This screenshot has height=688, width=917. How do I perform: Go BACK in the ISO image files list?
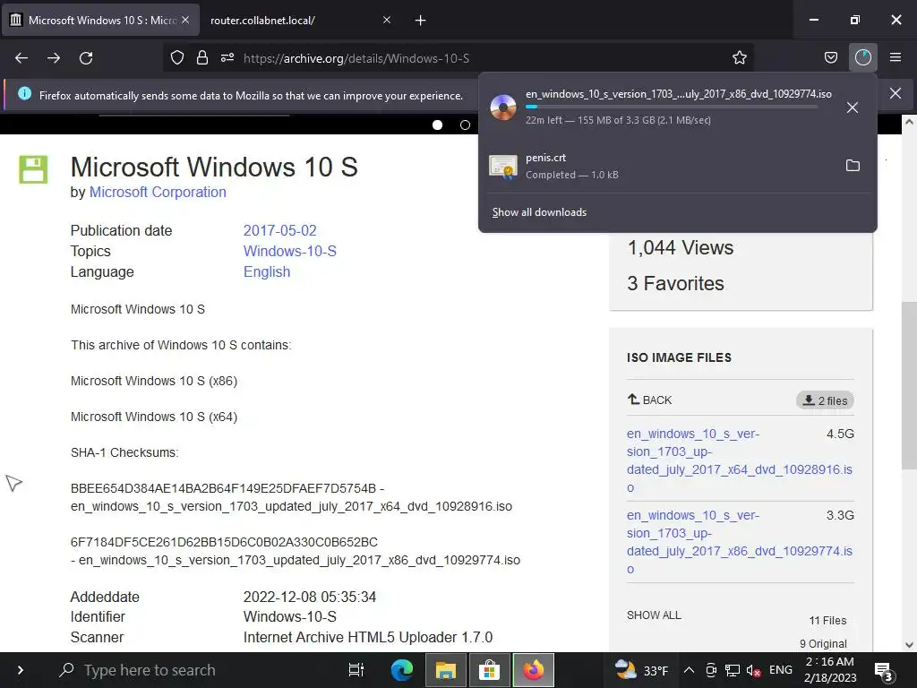(x=650, y=400)
